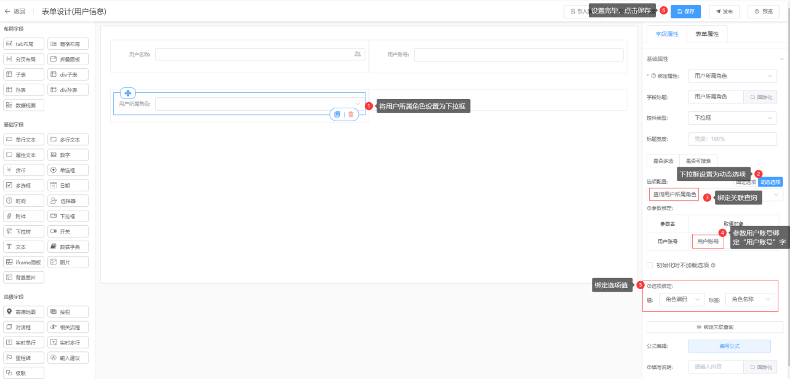
Task: Add a 多行文本 multi-line text field
Action: 68,139
